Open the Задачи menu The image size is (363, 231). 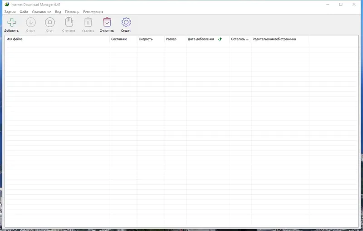10,12
